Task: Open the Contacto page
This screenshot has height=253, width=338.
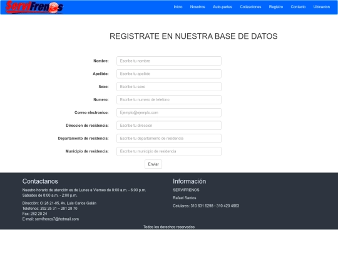Action: click(298, 7)
